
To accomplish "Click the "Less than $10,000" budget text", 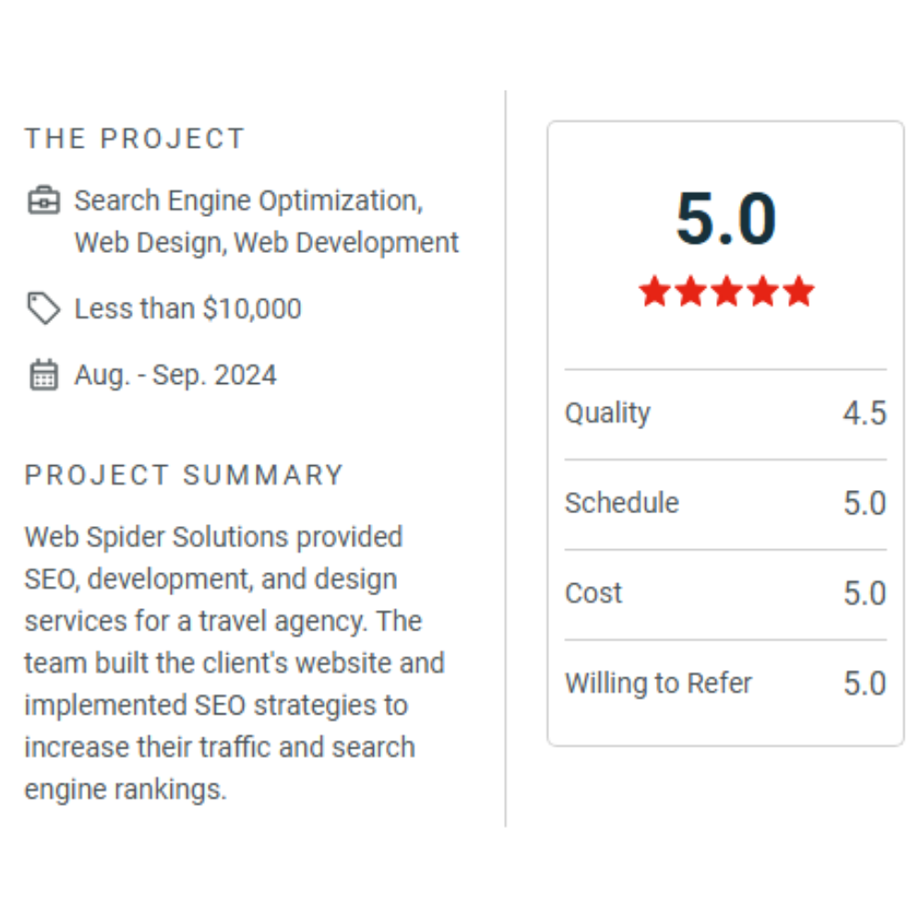I will [x=187, y=308].
